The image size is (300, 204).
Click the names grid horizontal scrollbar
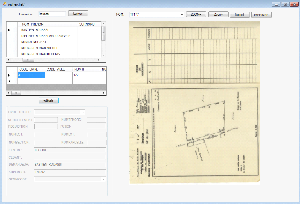28,59
